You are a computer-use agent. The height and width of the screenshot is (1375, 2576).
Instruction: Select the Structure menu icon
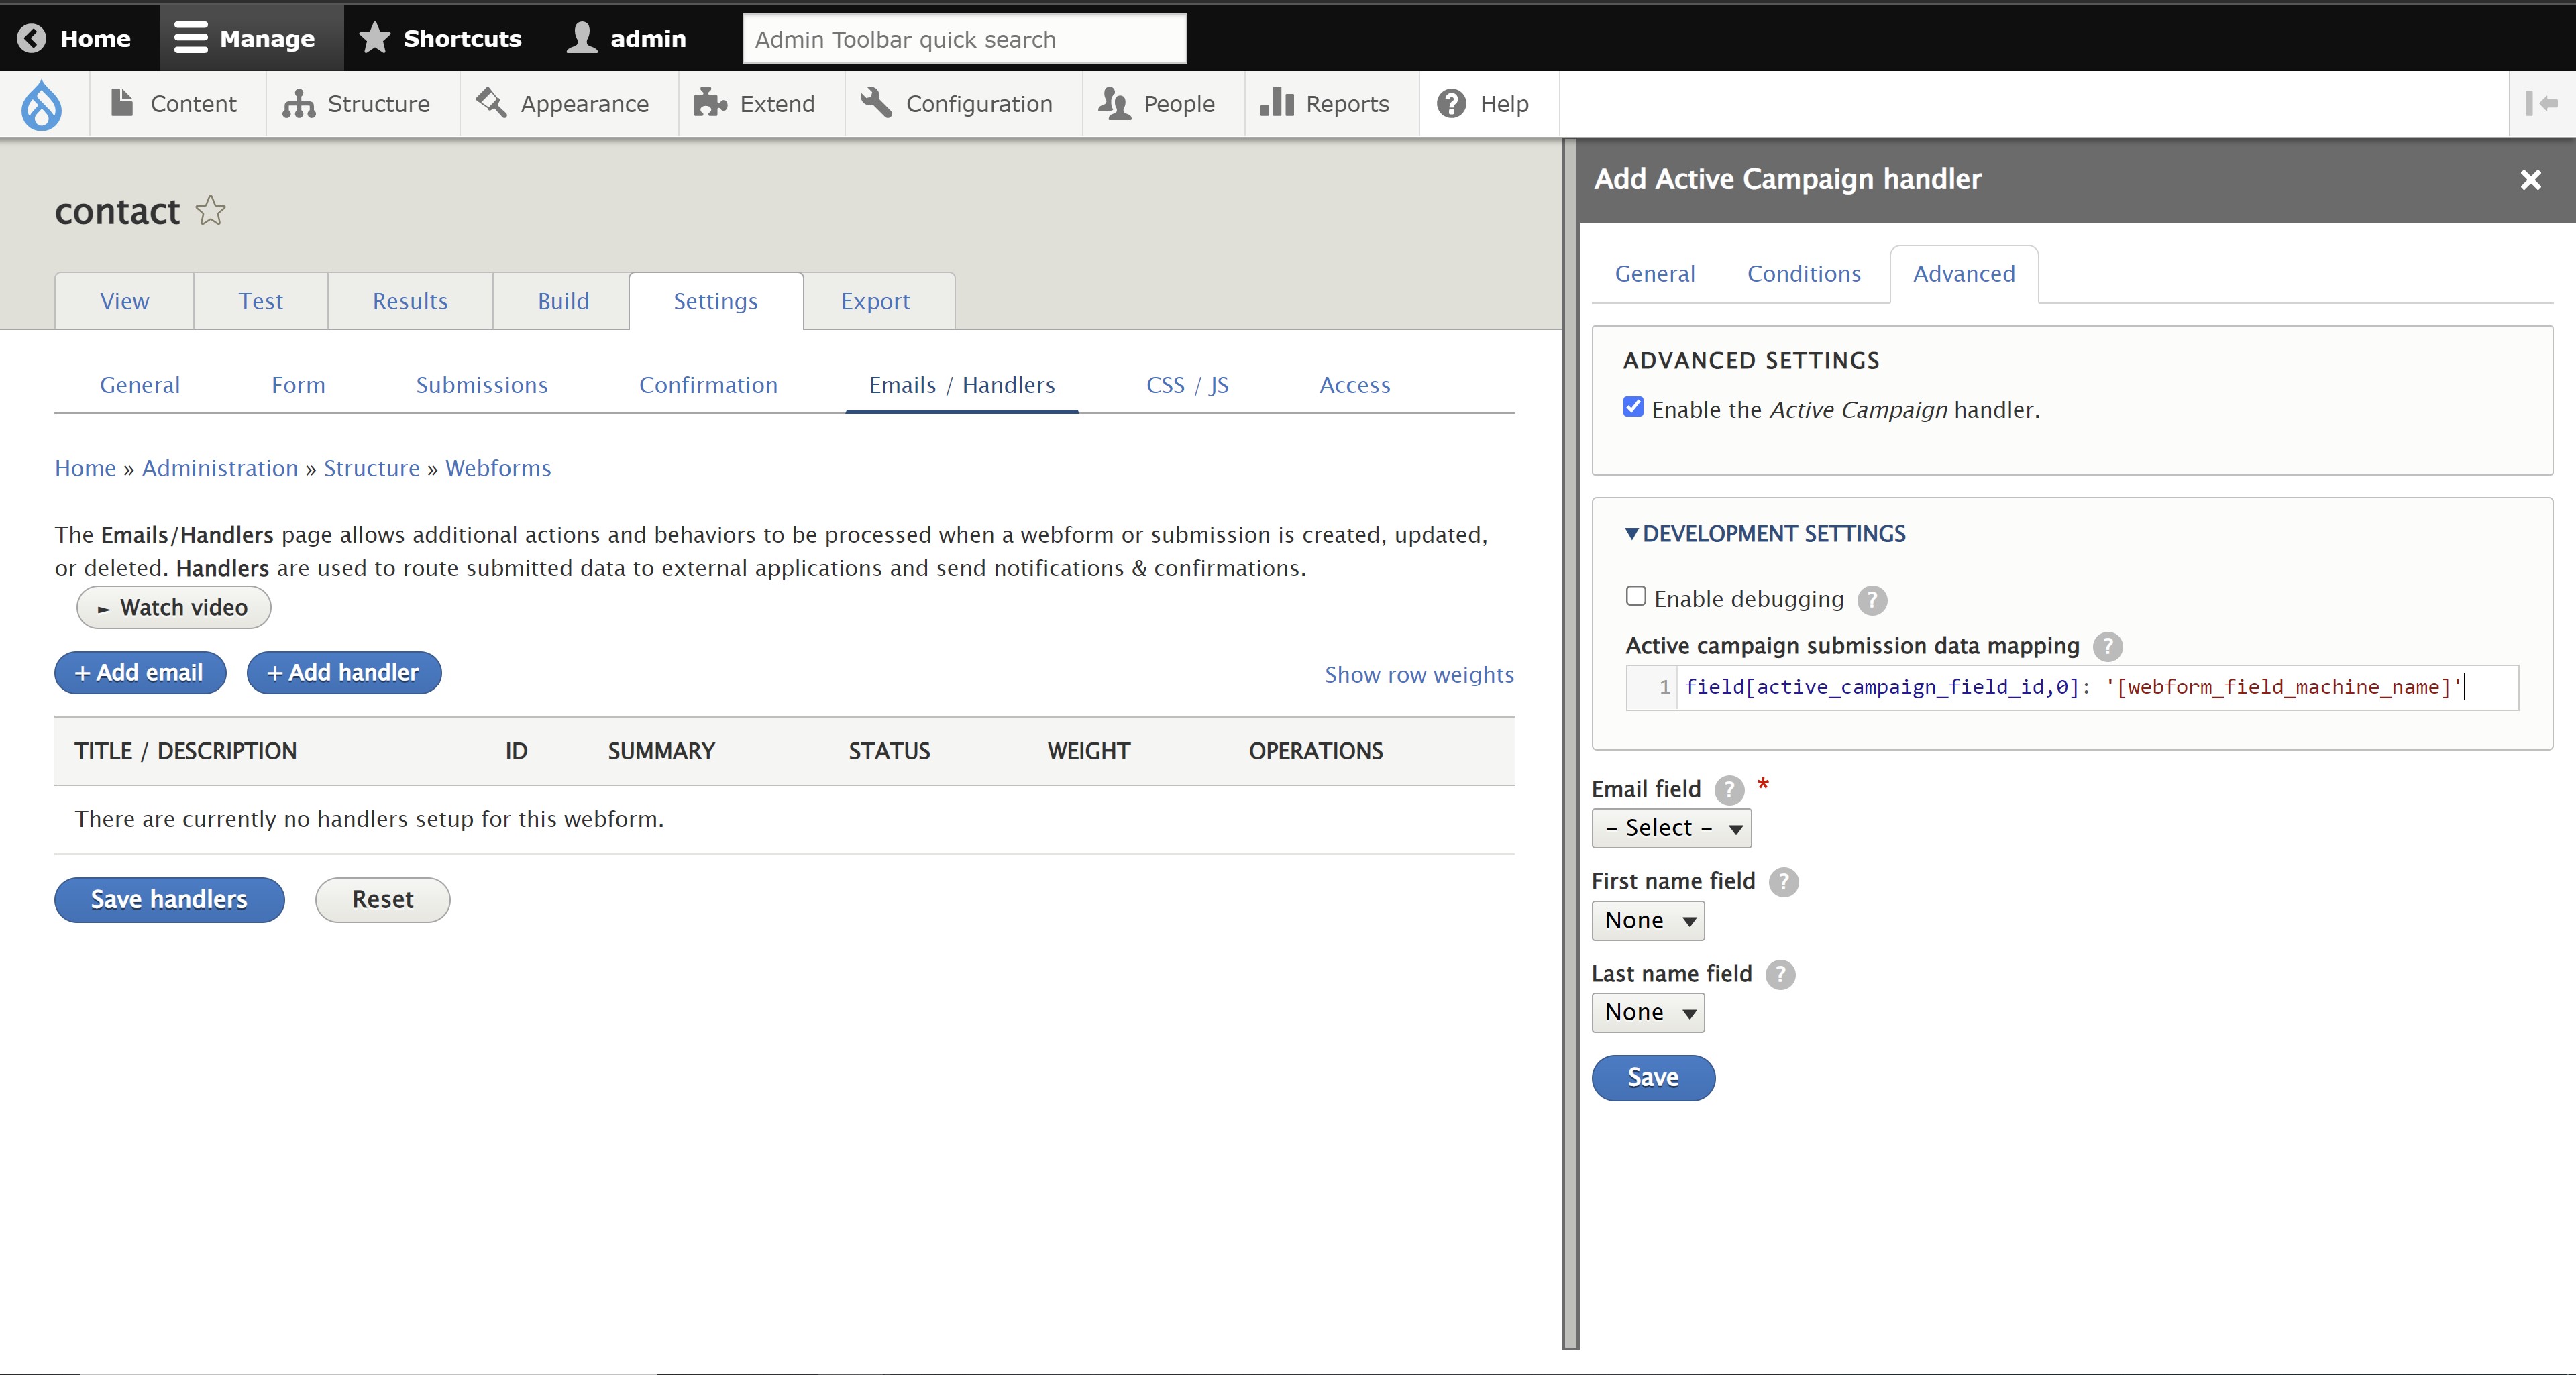coord(300,104)
